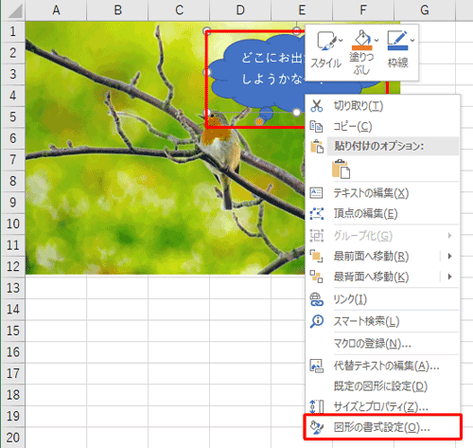Screen dimensions: 473x448
Task: Click the orange fill color bar
Action: [x=362, y=48]
